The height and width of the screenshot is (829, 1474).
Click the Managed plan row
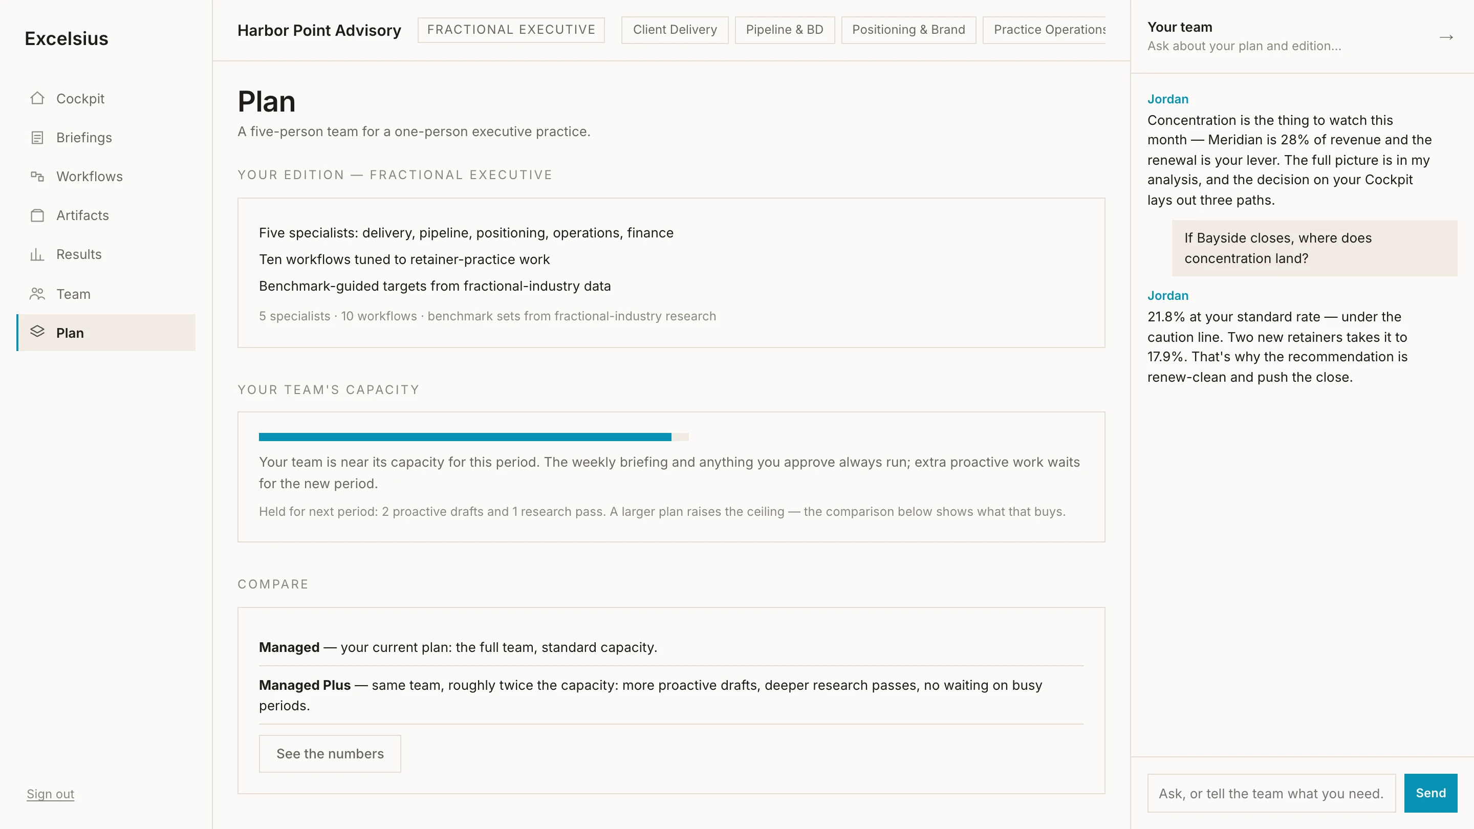[x=670, y=647]
